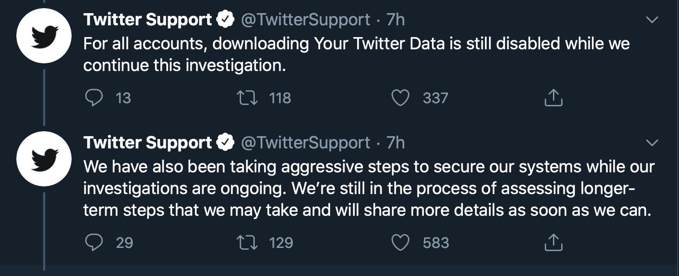Image resolution: width=679 pixels, height=276 pixels.
Task: Like the tweet with 583 likes
Action: click(400, 243)
